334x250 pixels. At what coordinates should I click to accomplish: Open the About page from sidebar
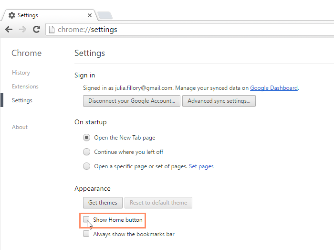[x=20, y=127]
